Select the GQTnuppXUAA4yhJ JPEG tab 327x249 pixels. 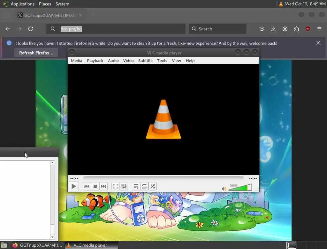49,15
